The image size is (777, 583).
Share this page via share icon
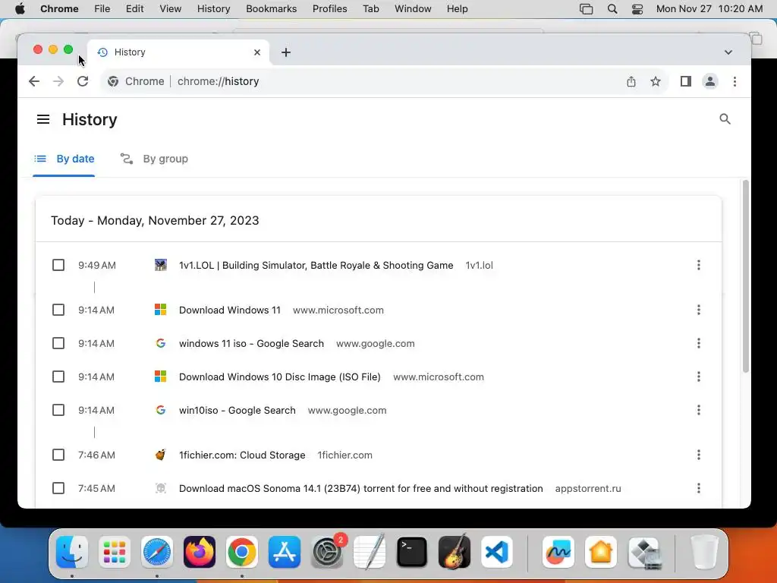[631, 81]
